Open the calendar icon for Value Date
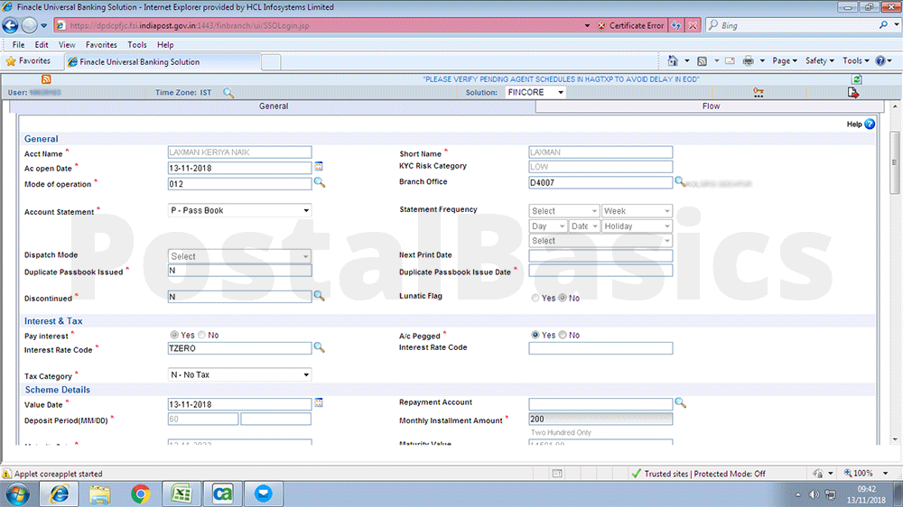Viewport: 903px width, 507px height. (319, 403)
